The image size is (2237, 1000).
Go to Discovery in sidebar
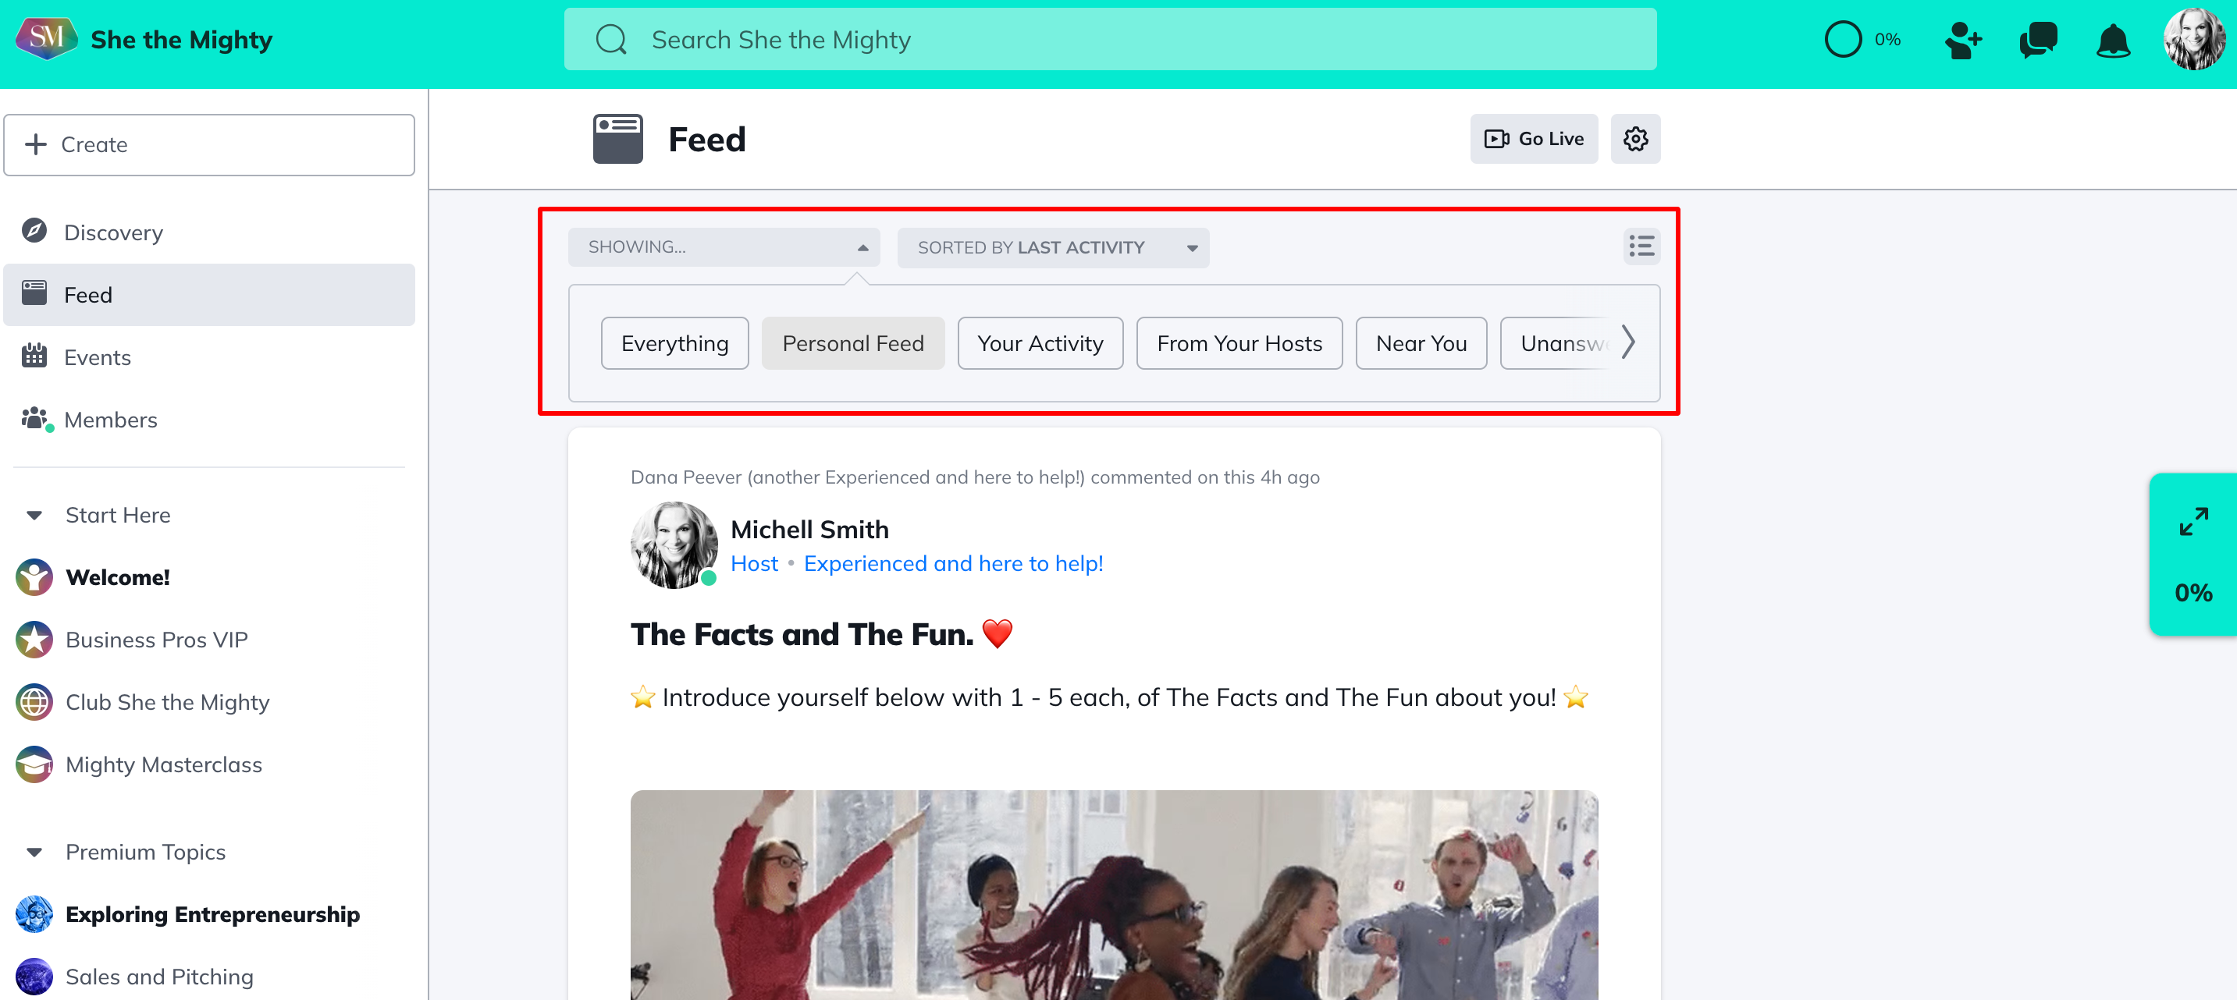pyautogui.click(x=113, y=232)
